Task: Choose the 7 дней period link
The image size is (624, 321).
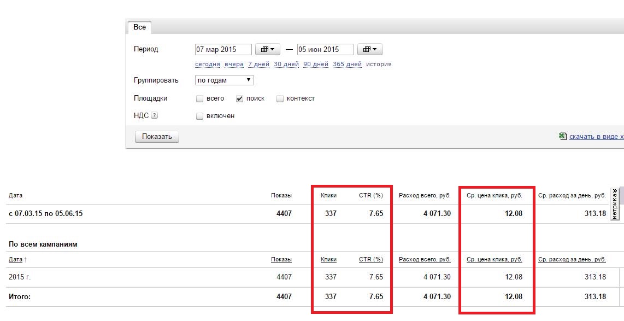Action: 258,64
